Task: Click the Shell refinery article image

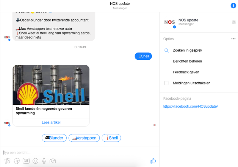Action: (x=51, y=85)
